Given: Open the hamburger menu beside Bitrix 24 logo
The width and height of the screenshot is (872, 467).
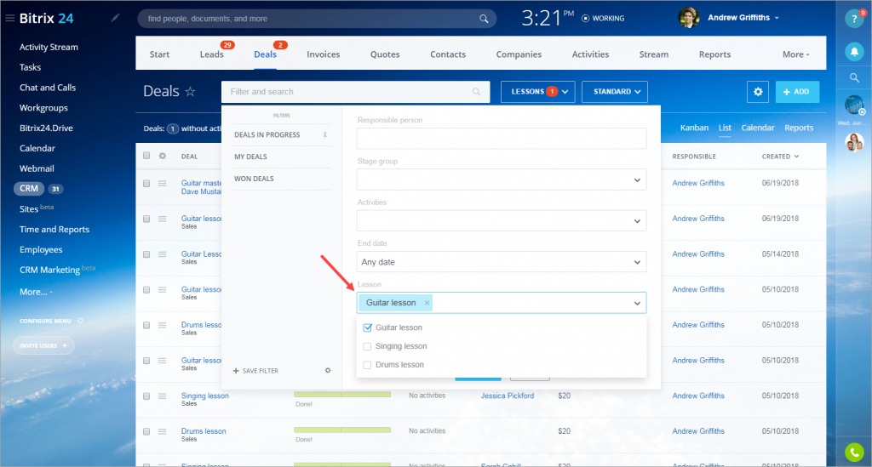Looking at the screenshot, I should (x=9, y=19).
